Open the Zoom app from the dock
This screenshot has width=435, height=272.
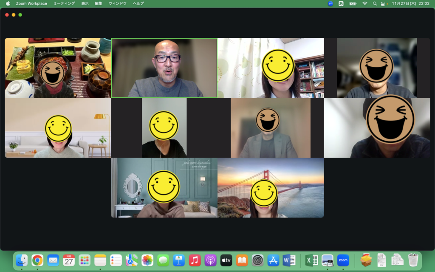pyautogui.click(x=343, y=260)
